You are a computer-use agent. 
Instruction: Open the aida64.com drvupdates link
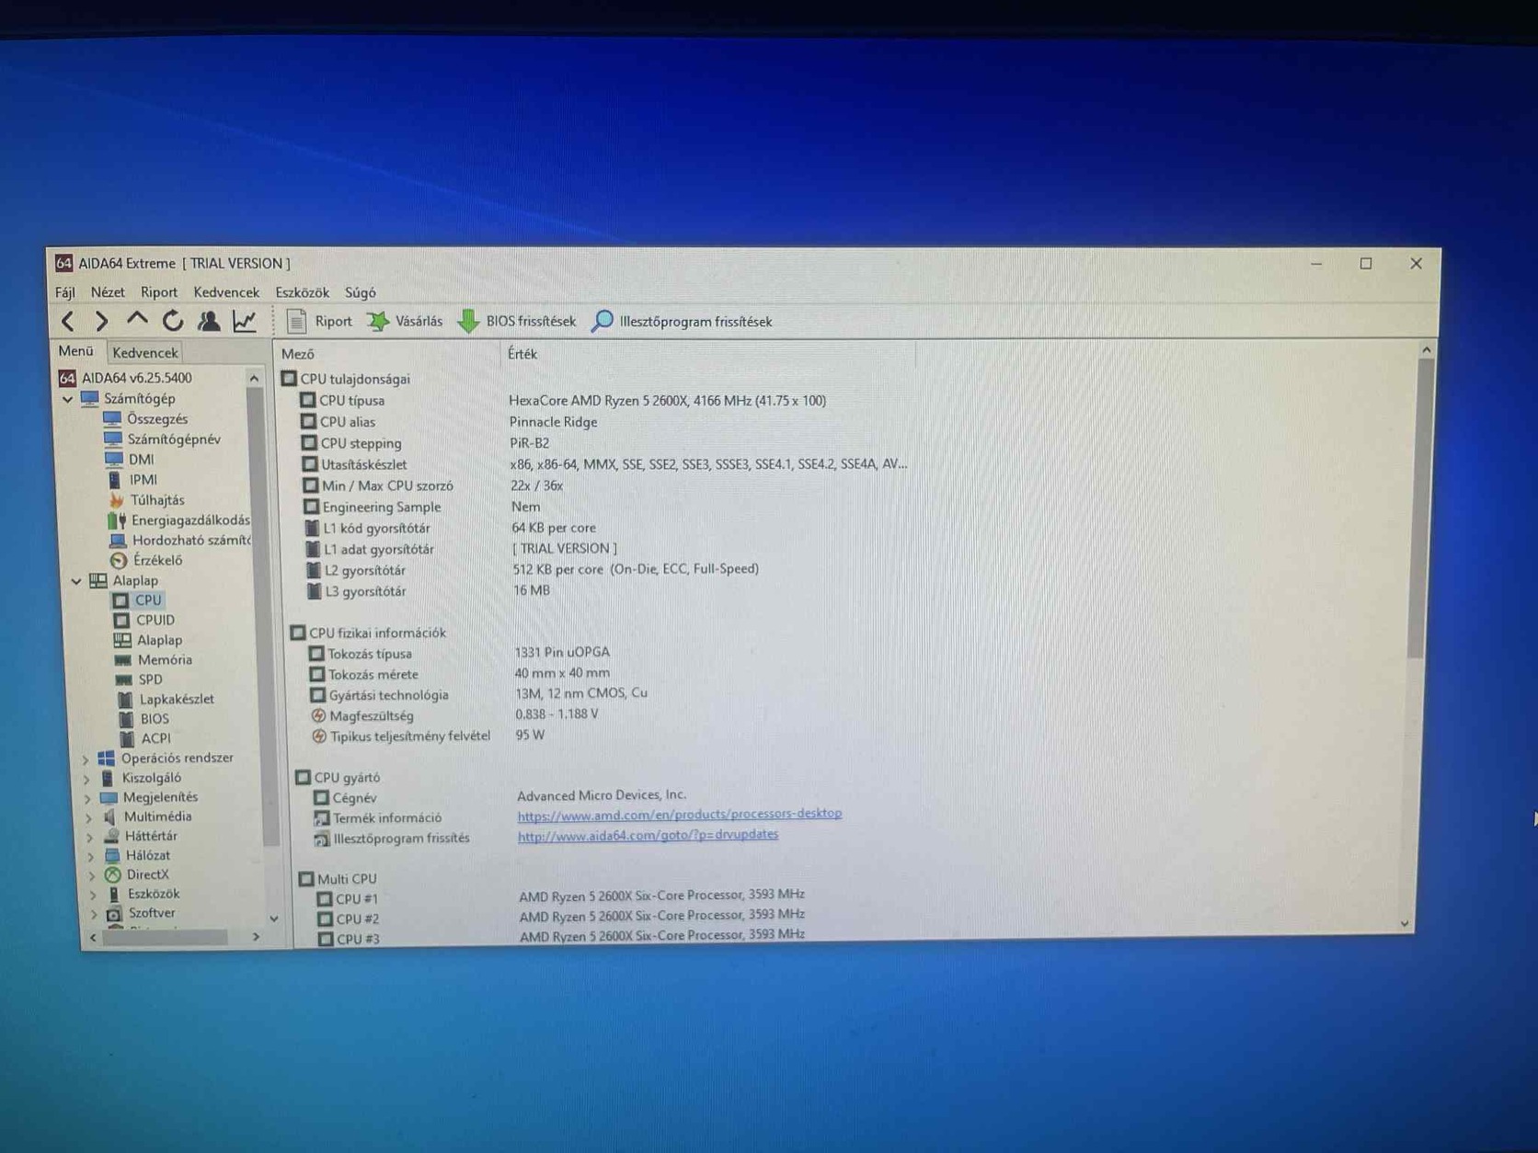pyautogui.click(x=648, y=836)
